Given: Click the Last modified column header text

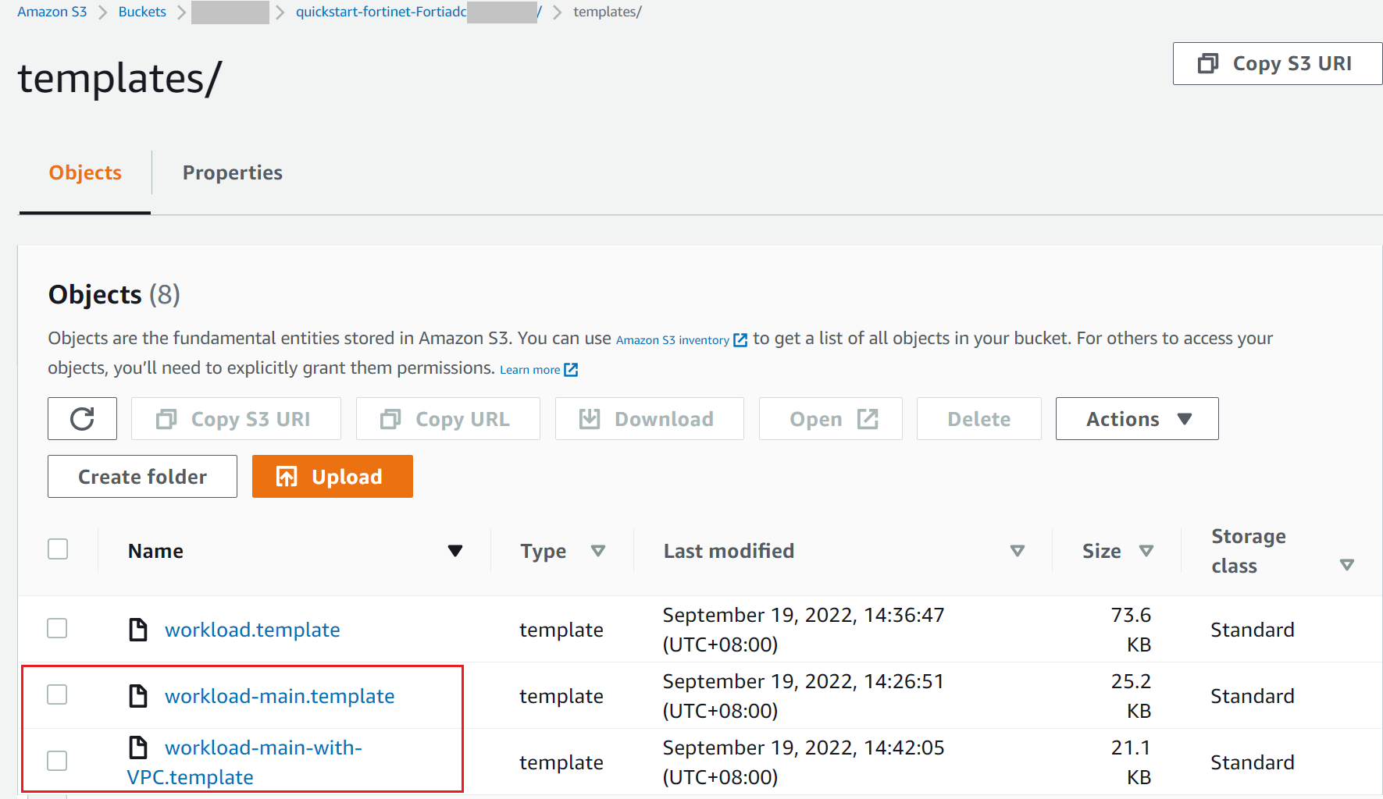Looking at the screenshot, I should click(729, 551).
